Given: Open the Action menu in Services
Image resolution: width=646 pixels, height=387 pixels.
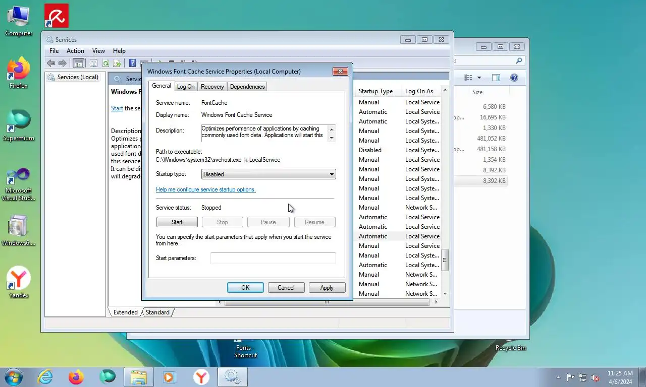Looking at the screenshot, I should click(75, 51).
